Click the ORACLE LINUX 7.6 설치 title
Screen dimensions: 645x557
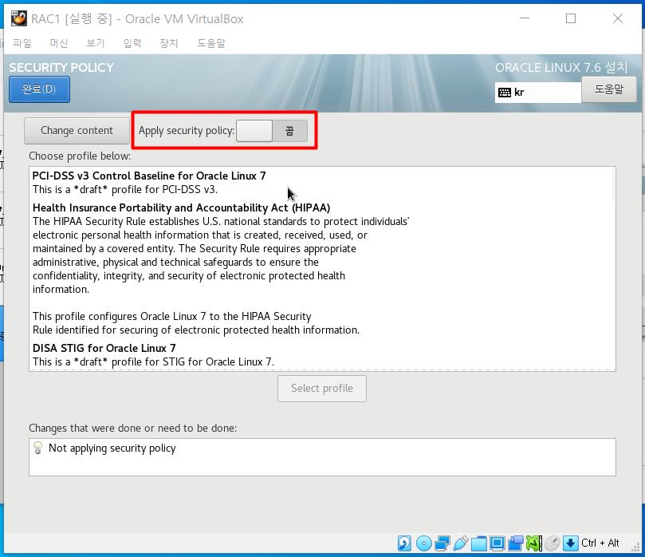tap(561, 68)
